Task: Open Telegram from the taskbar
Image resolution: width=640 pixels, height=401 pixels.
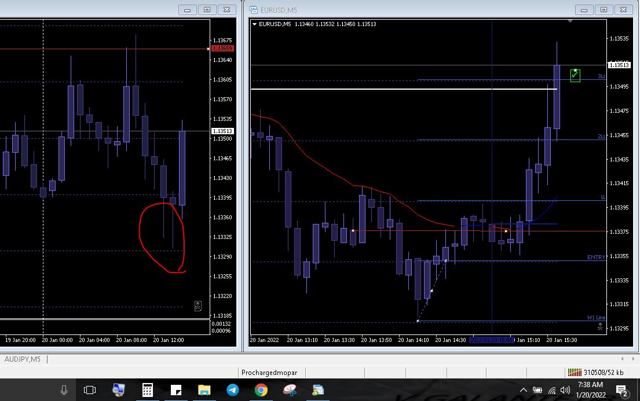Action: [233, 390]
